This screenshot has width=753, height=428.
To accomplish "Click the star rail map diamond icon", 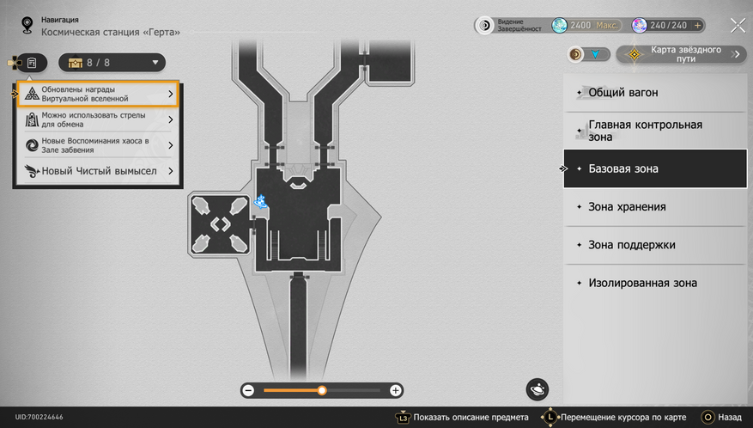I will coord(635,54).
